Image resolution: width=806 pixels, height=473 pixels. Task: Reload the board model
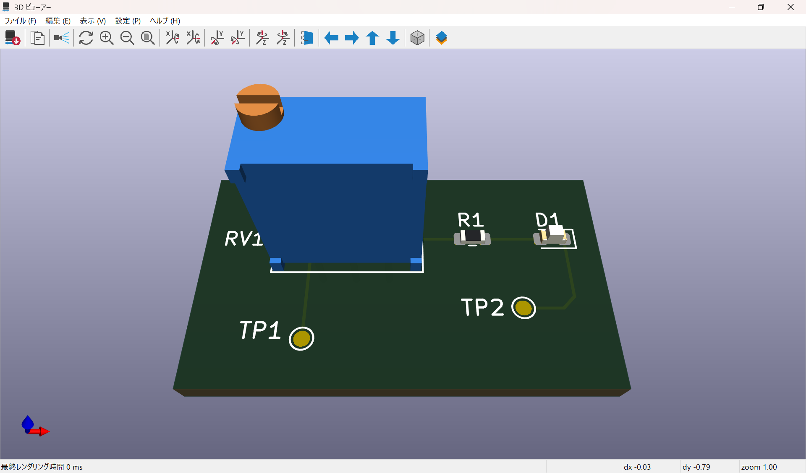(12, 38)
